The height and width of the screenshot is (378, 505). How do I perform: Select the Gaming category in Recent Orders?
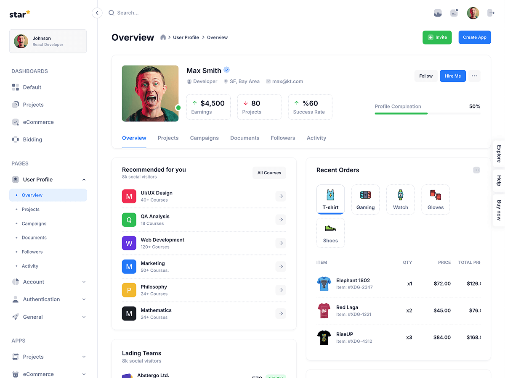(365, 199)
